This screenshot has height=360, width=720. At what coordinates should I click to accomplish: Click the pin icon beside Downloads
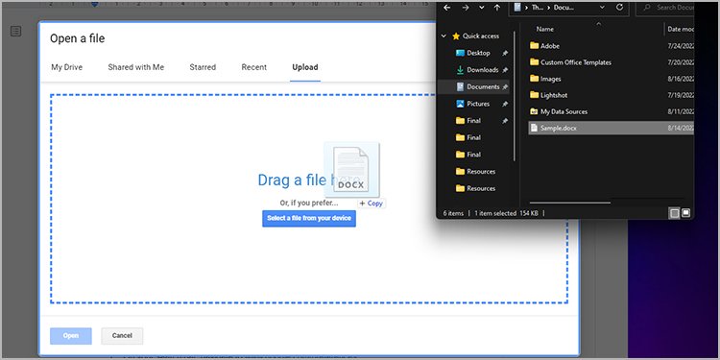tap(505, 70)
